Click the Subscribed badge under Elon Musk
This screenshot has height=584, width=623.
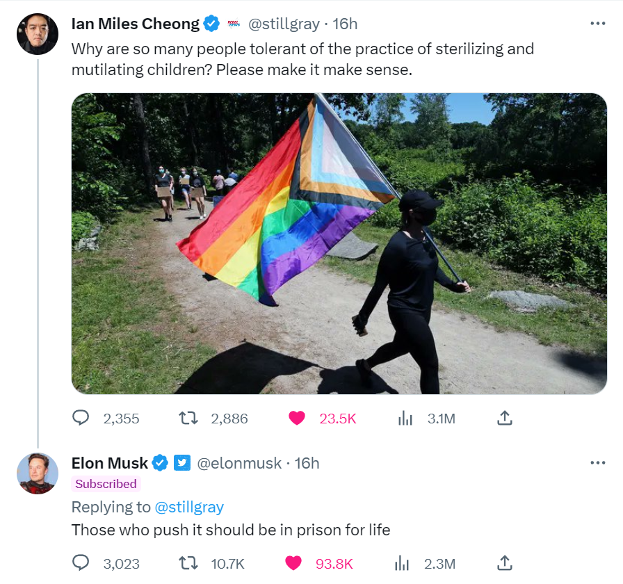[x=106, y=484]
